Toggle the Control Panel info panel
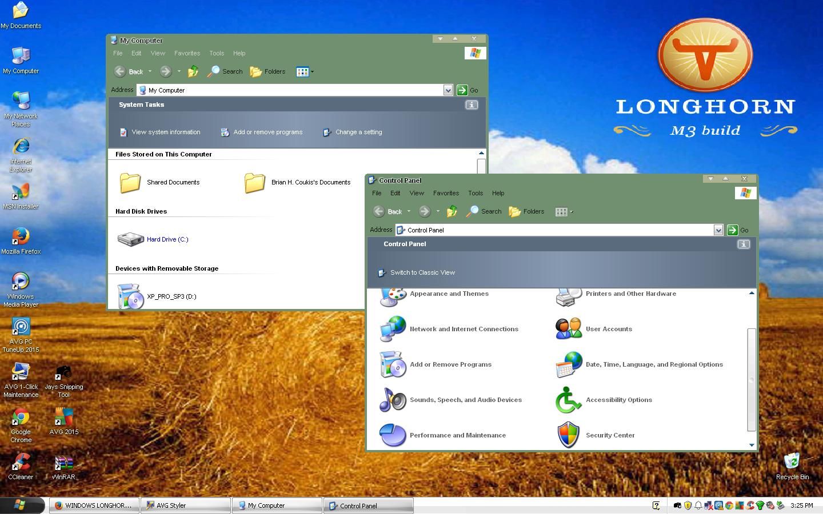The height and width of the screenshot is (514, 823). (743, 244)
